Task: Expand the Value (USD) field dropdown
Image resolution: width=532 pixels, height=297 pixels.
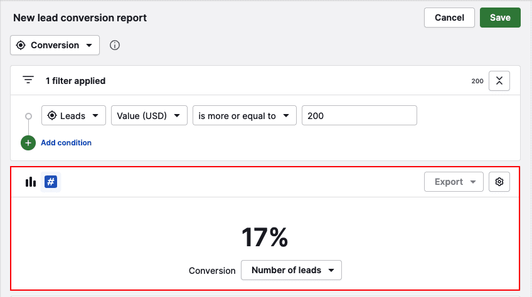Action: pyautogui.click(x=149, y=115)
